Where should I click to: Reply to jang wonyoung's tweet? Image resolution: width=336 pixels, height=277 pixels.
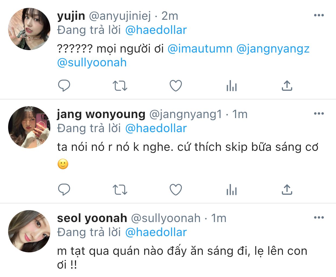[64, 190]
